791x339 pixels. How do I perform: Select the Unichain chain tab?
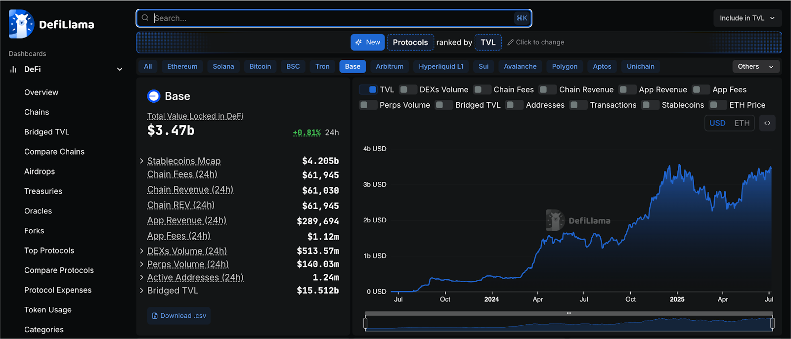(641, 66)
